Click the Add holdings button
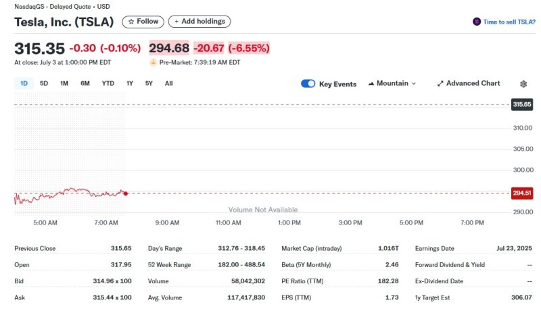The width and height of the screenshot is (541, 311). (x=199, y=22)
